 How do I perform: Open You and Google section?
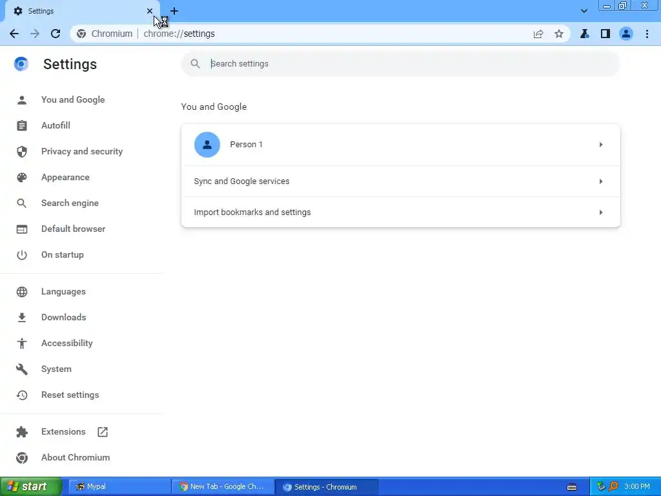[73, 100]
